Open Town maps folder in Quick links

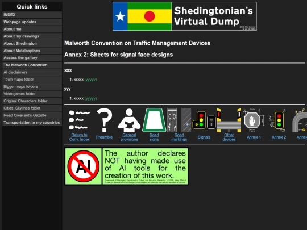[32, 80]
